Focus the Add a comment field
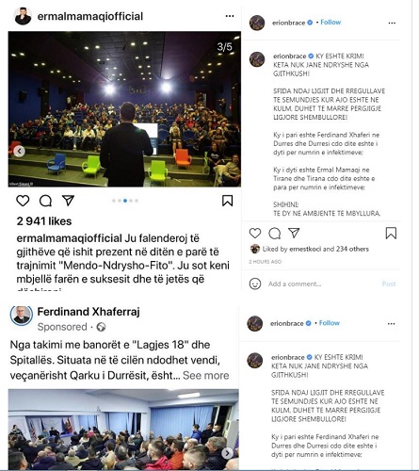The height and width of the screenshot is (471, 419). tap(322, 284)
